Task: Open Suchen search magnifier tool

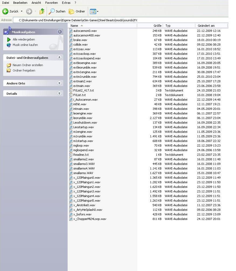Action: 52,11
